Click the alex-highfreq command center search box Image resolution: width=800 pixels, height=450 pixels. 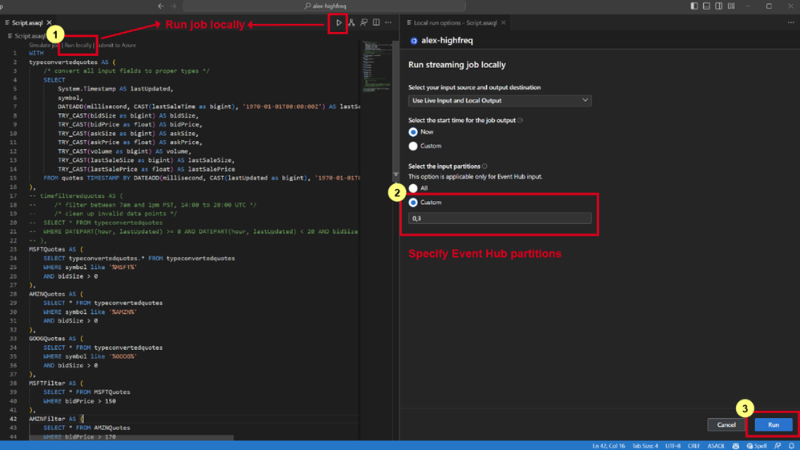tap(324, 6)
